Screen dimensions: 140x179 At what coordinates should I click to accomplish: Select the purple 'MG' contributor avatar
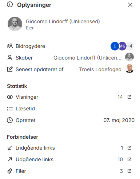click(123, 46)
